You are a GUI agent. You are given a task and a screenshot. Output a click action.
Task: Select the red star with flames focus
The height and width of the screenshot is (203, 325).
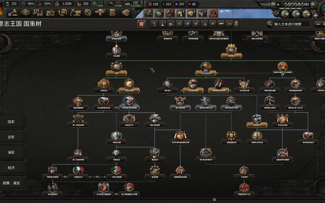point(244,190)
